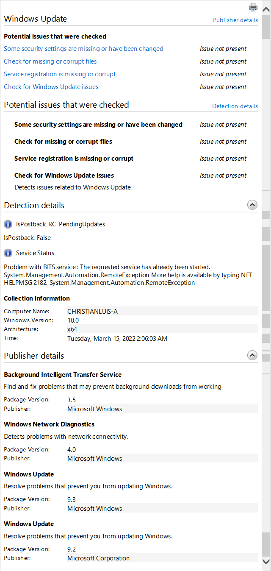
Task: Click 'Detects problems with network connectivity.' text
Action: (x=66, y=437)
